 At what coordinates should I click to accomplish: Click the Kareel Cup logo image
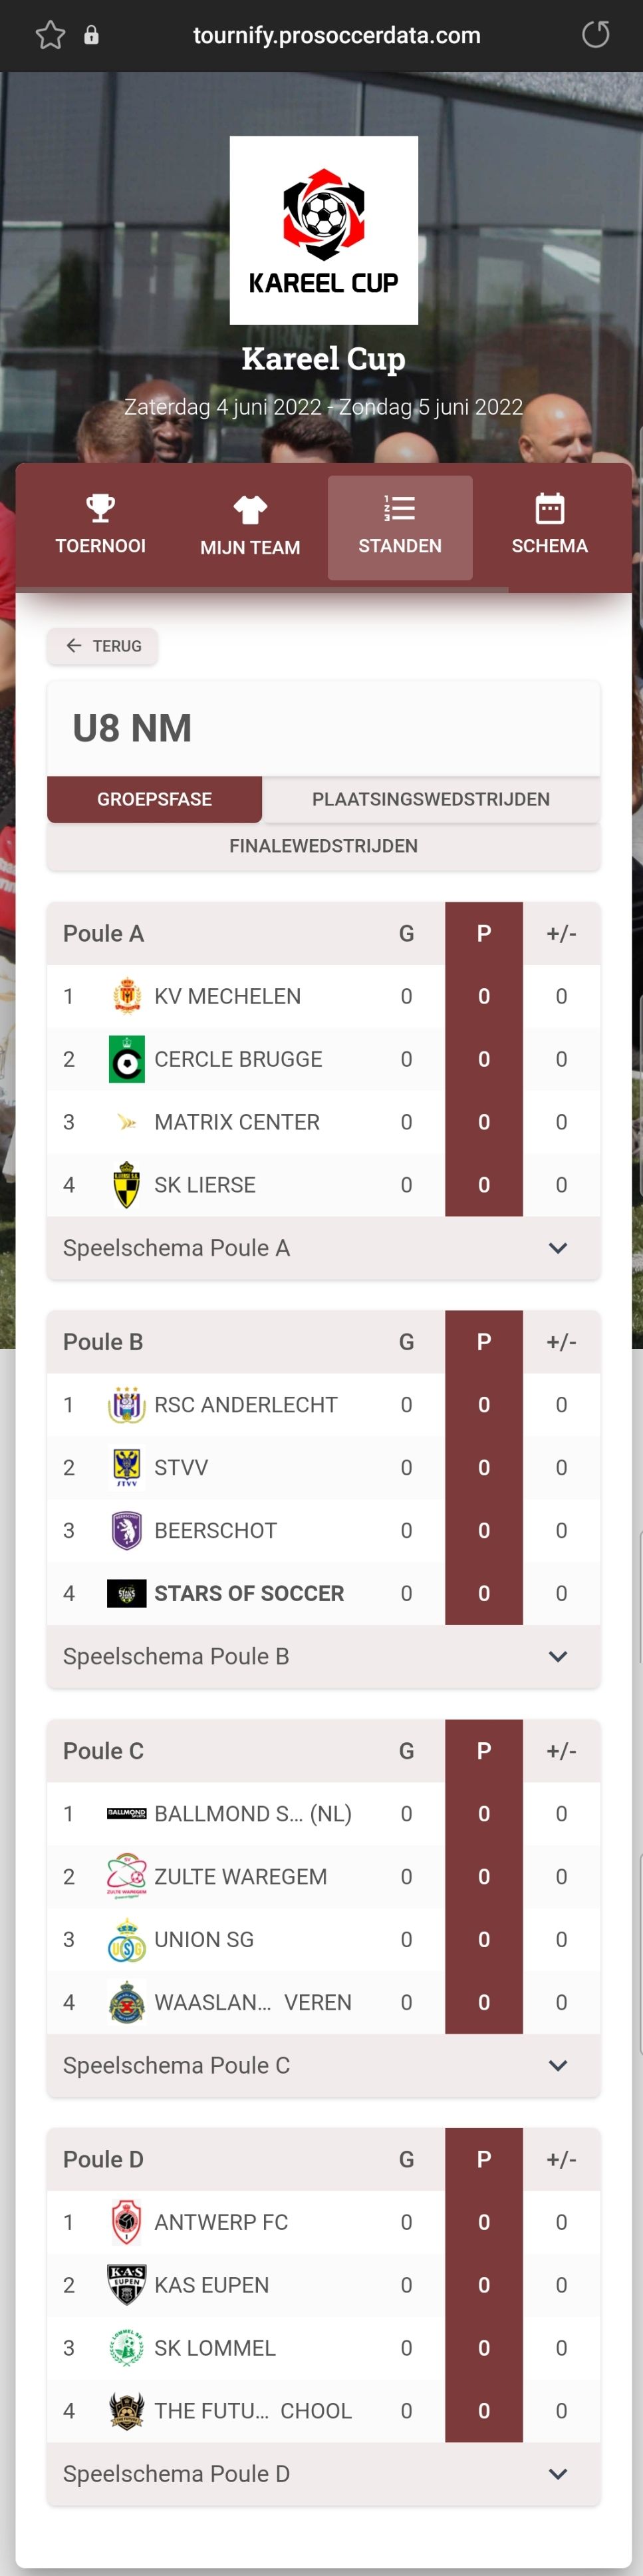[x=324, y=230]
